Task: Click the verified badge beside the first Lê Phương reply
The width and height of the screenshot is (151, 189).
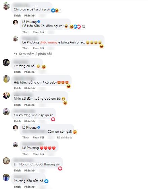Action: (x=39, y=22)
